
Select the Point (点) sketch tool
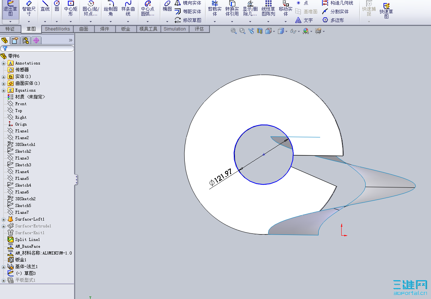302,3
